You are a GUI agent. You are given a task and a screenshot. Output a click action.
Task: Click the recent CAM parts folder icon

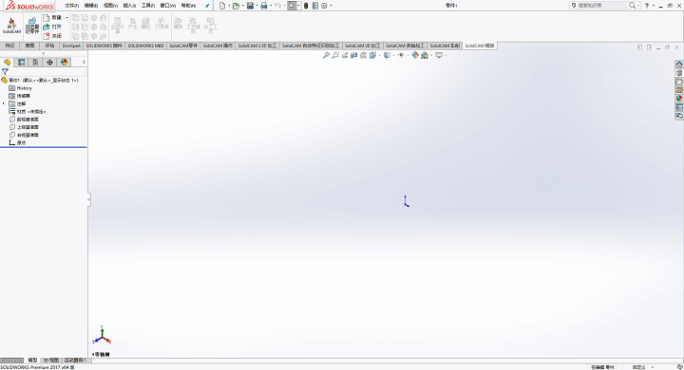tap(32, 26)
